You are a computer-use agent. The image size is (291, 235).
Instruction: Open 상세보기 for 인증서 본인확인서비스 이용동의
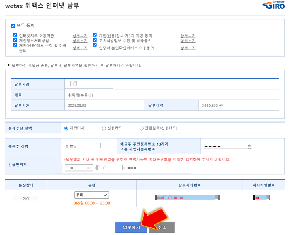(188, 48)
